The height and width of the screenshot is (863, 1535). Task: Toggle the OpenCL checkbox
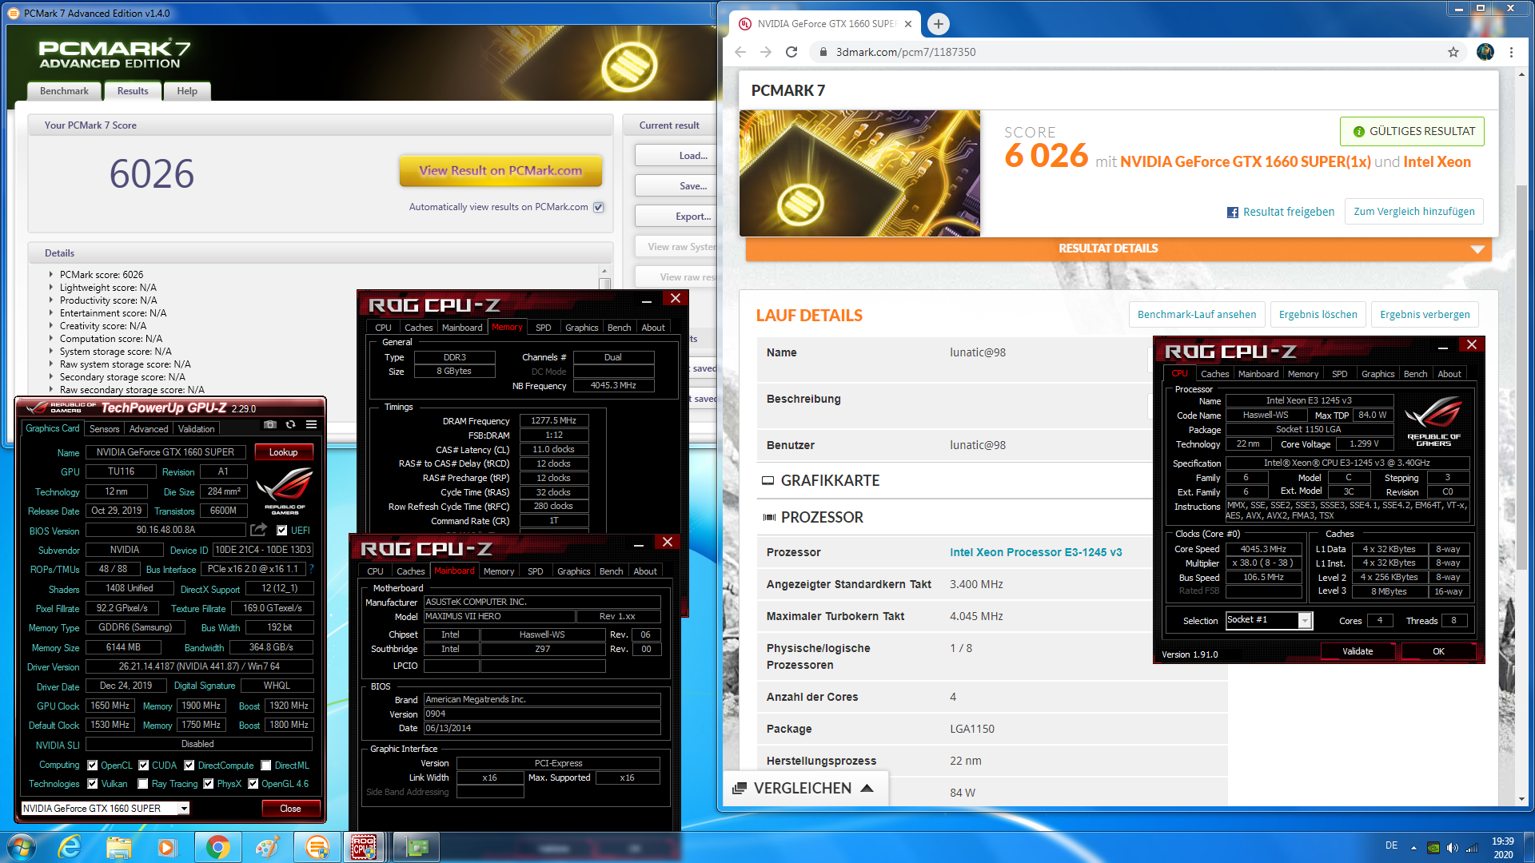pyautogui.click(x=93, y=765)
